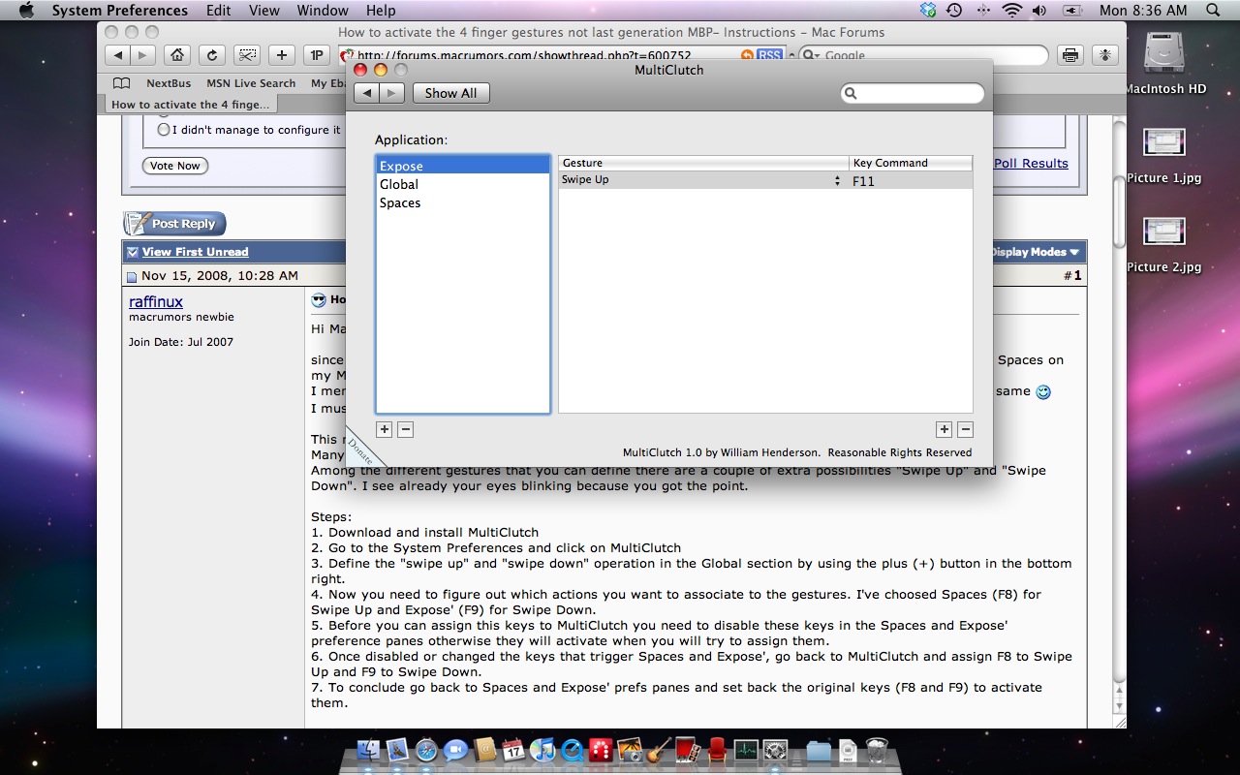This screenshot has height=775, width=1240.
Task: Open Dropbox menu bar icon
Action: [x=928, y=11]
